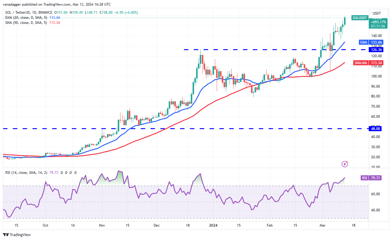Click the 110.00 price axis label

coord(376,66)
